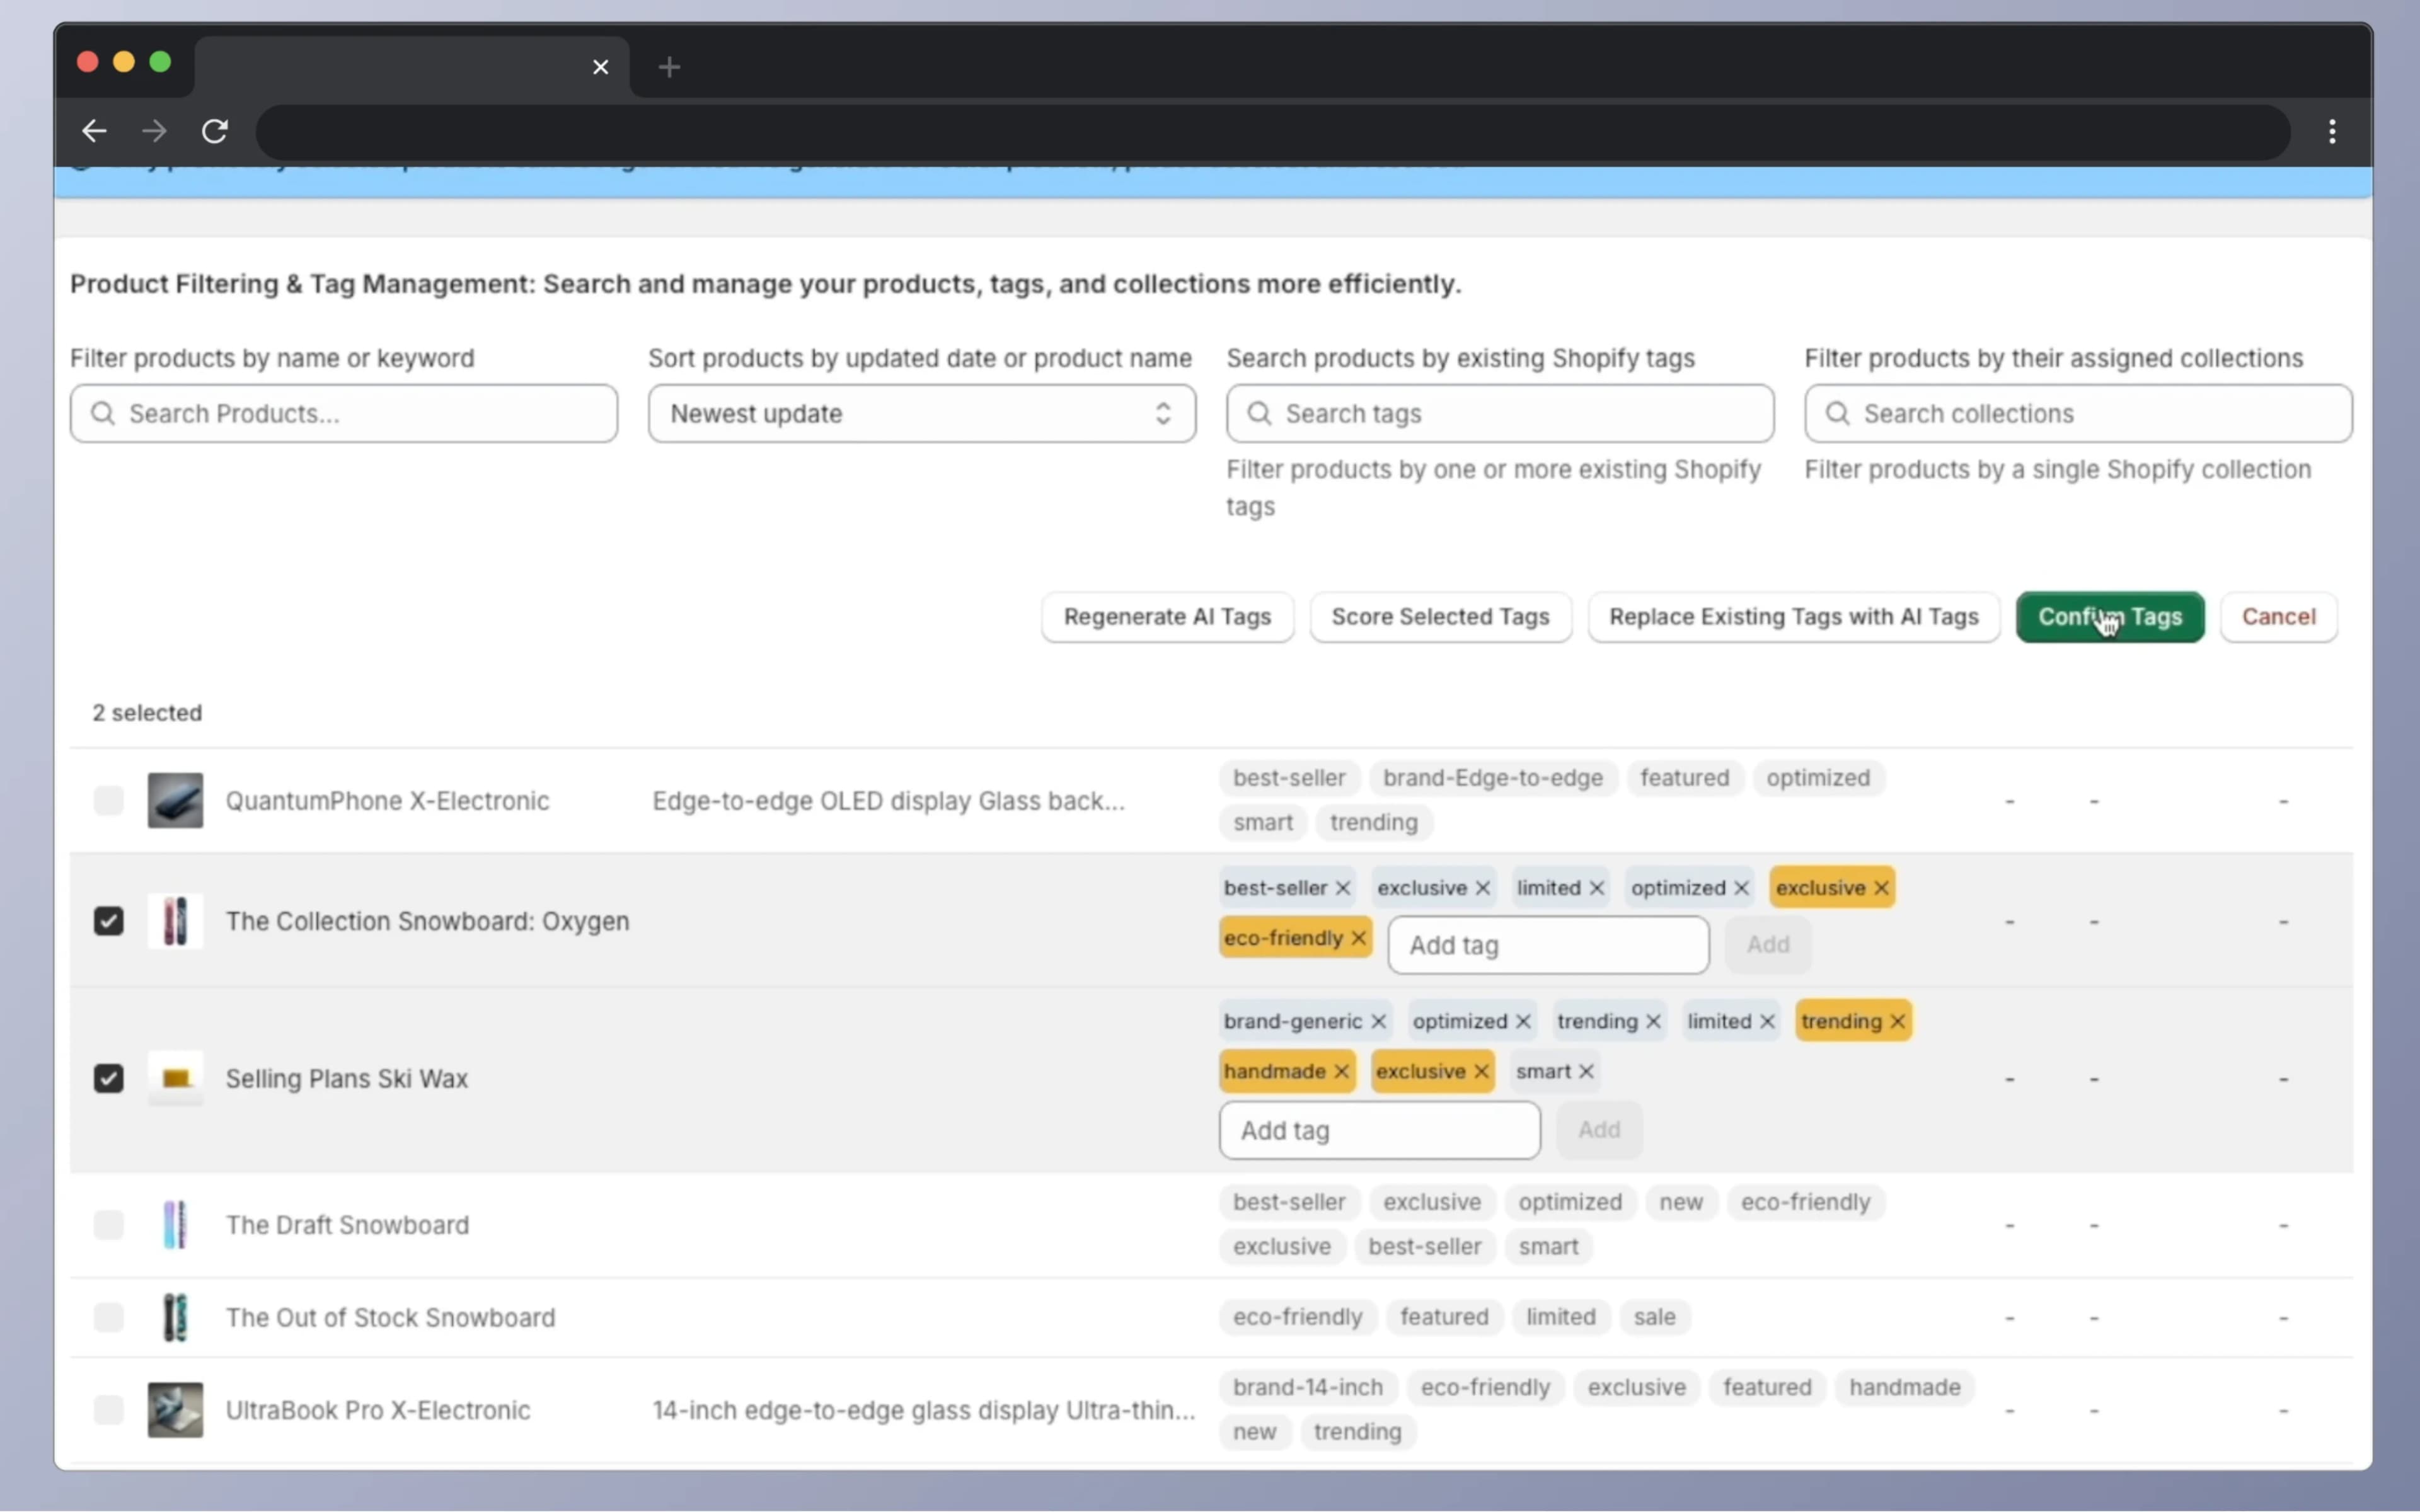Click the Selling Plans Ski Wax product thumbnail

tap(175, 1078)
